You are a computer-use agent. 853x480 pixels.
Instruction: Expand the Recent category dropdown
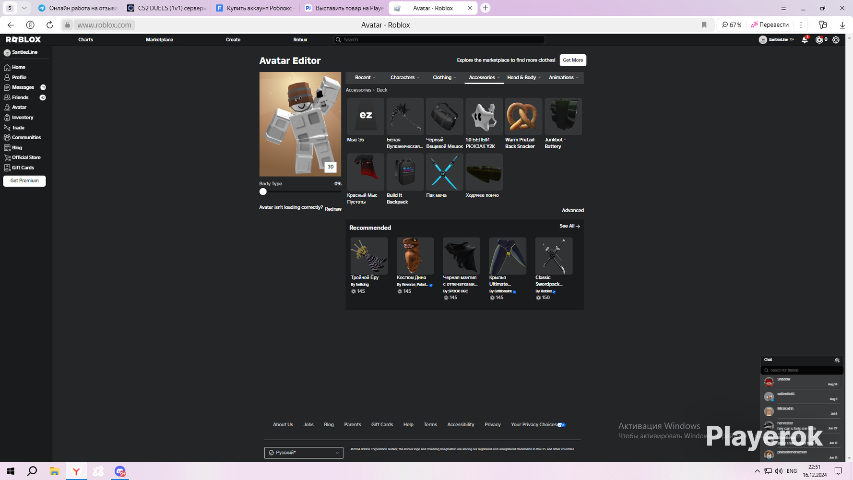365,78
